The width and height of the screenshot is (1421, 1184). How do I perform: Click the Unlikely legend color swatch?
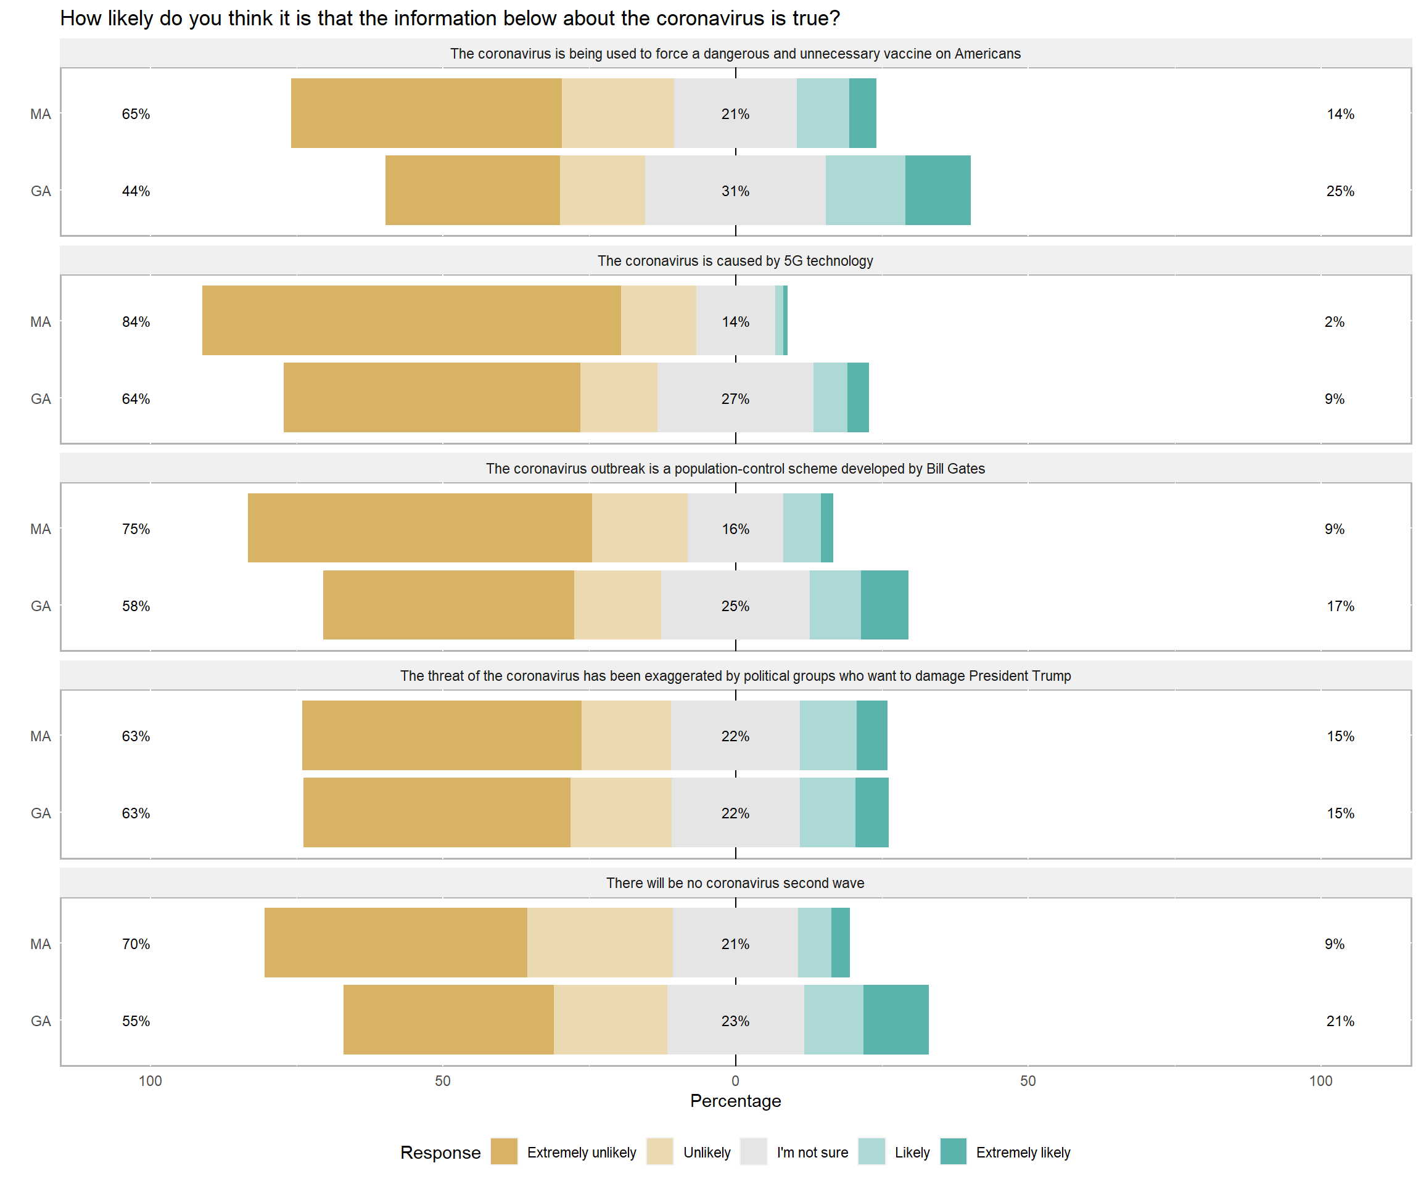(x=660, y=1151)
